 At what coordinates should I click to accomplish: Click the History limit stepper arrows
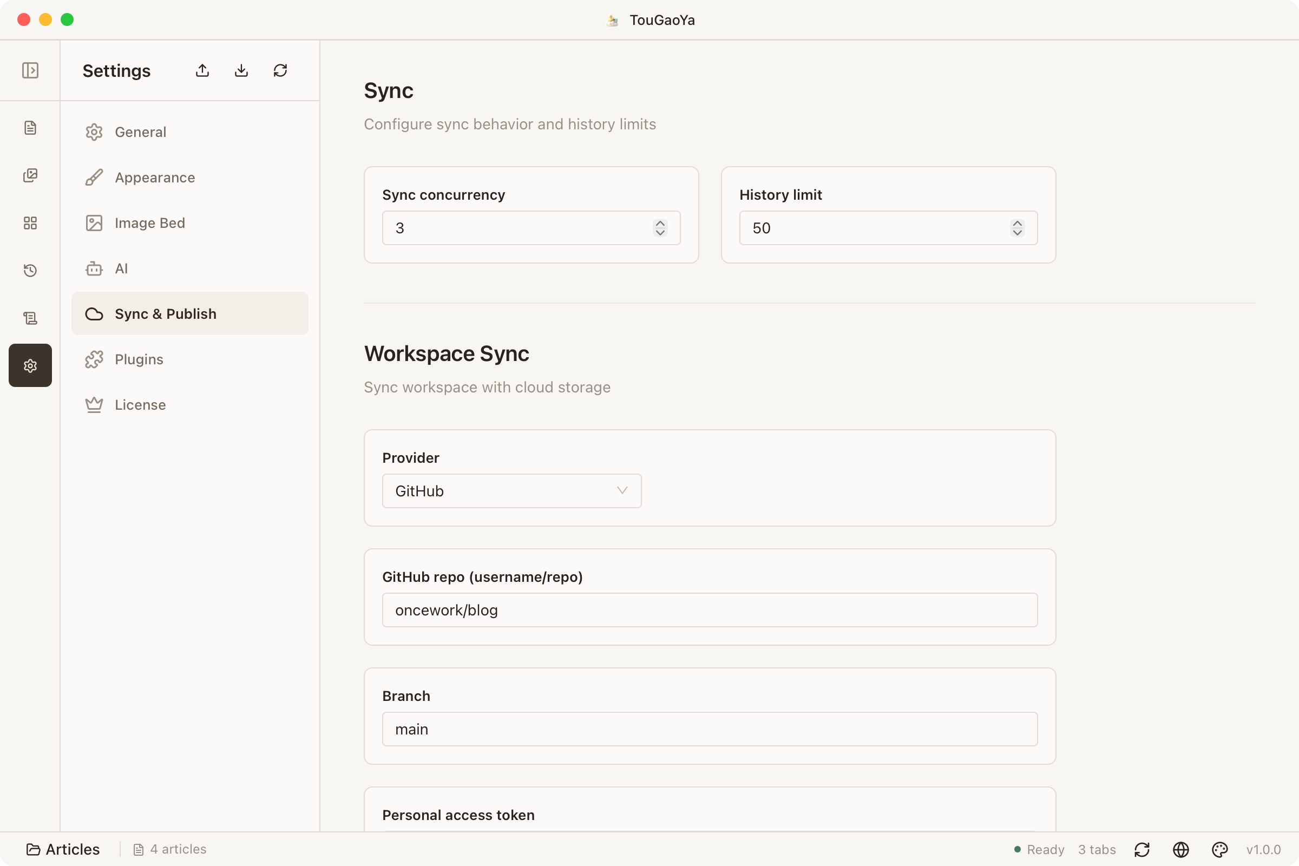pos(1018,228)
